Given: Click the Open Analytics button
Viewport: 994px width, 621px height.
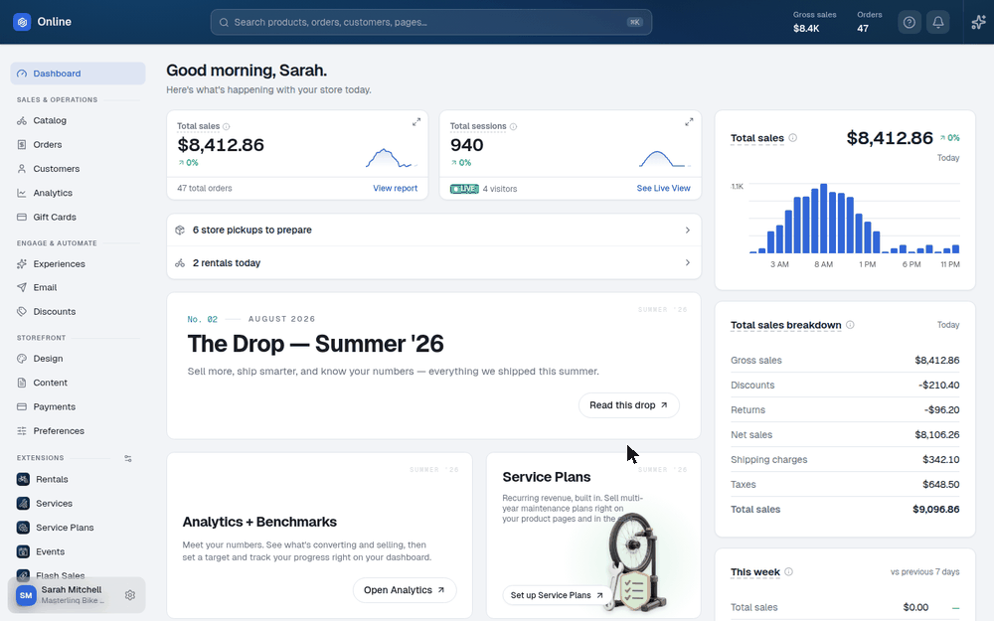Looking at the screenshot, I should click(405, 590).
